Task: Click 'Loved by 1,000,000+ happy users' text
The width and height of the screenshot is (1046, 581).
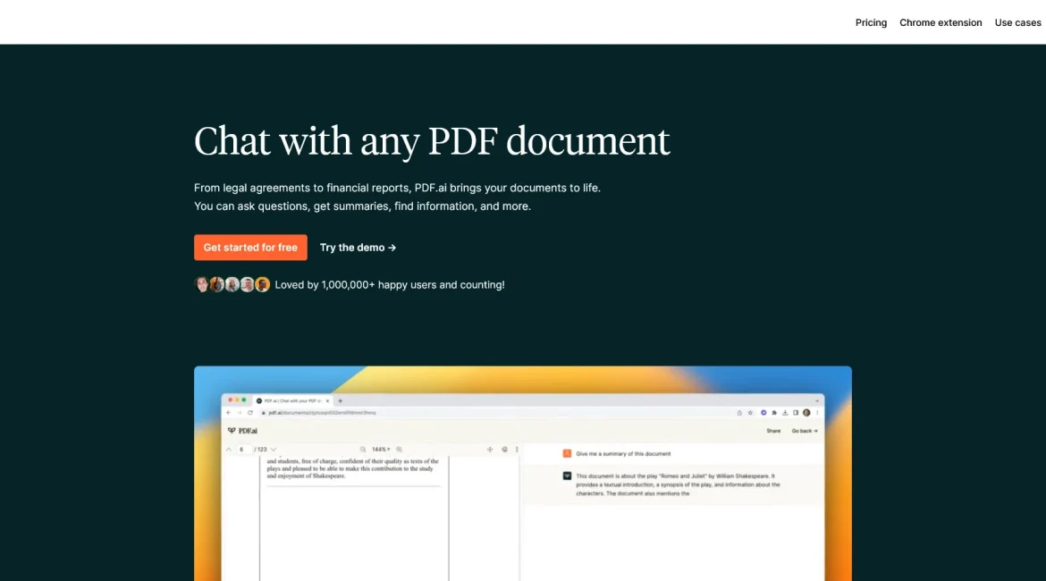Action: click(x=390, y=285)
